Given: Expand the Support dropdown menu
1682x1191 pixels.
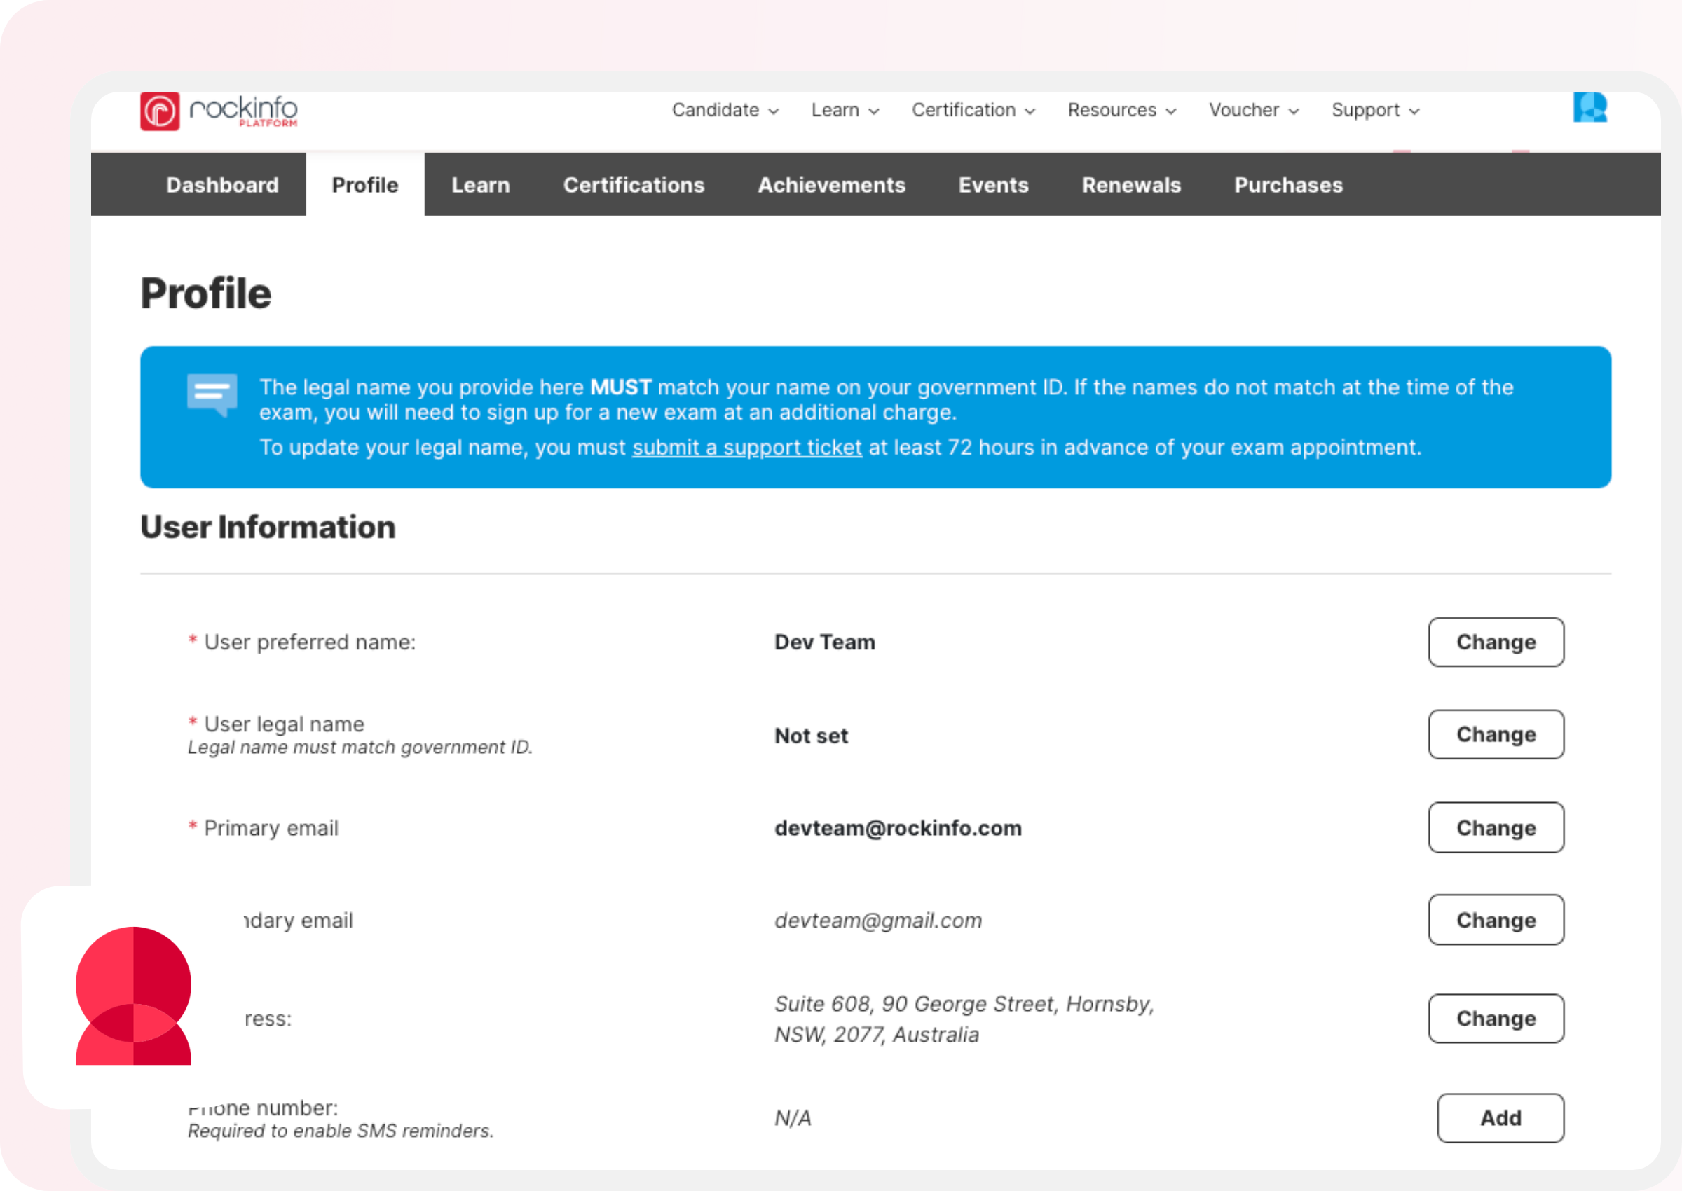Looking at the screenshot, I should point(1375,110).
